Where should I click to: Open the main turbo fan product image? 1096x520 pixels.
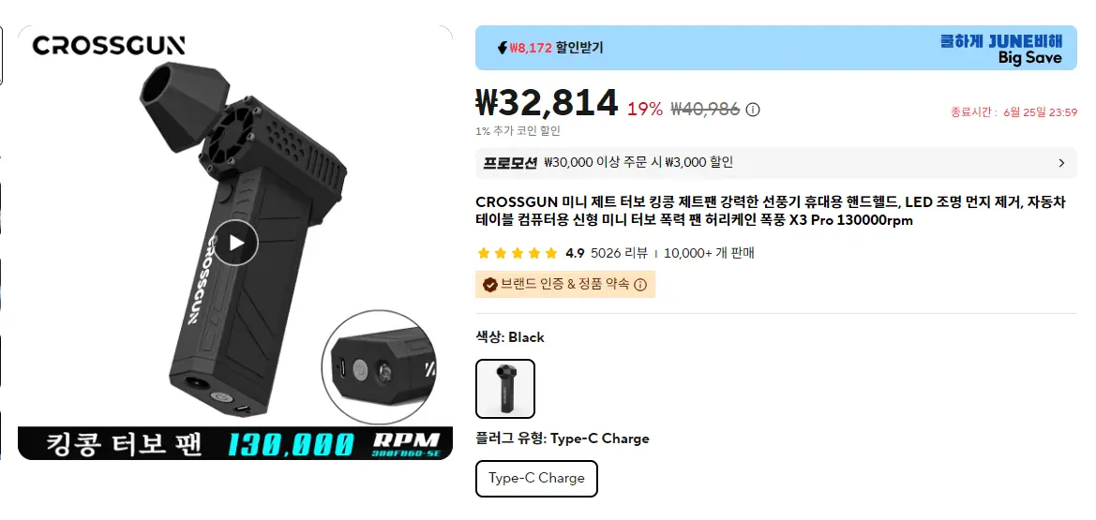[x=234, y=243]
